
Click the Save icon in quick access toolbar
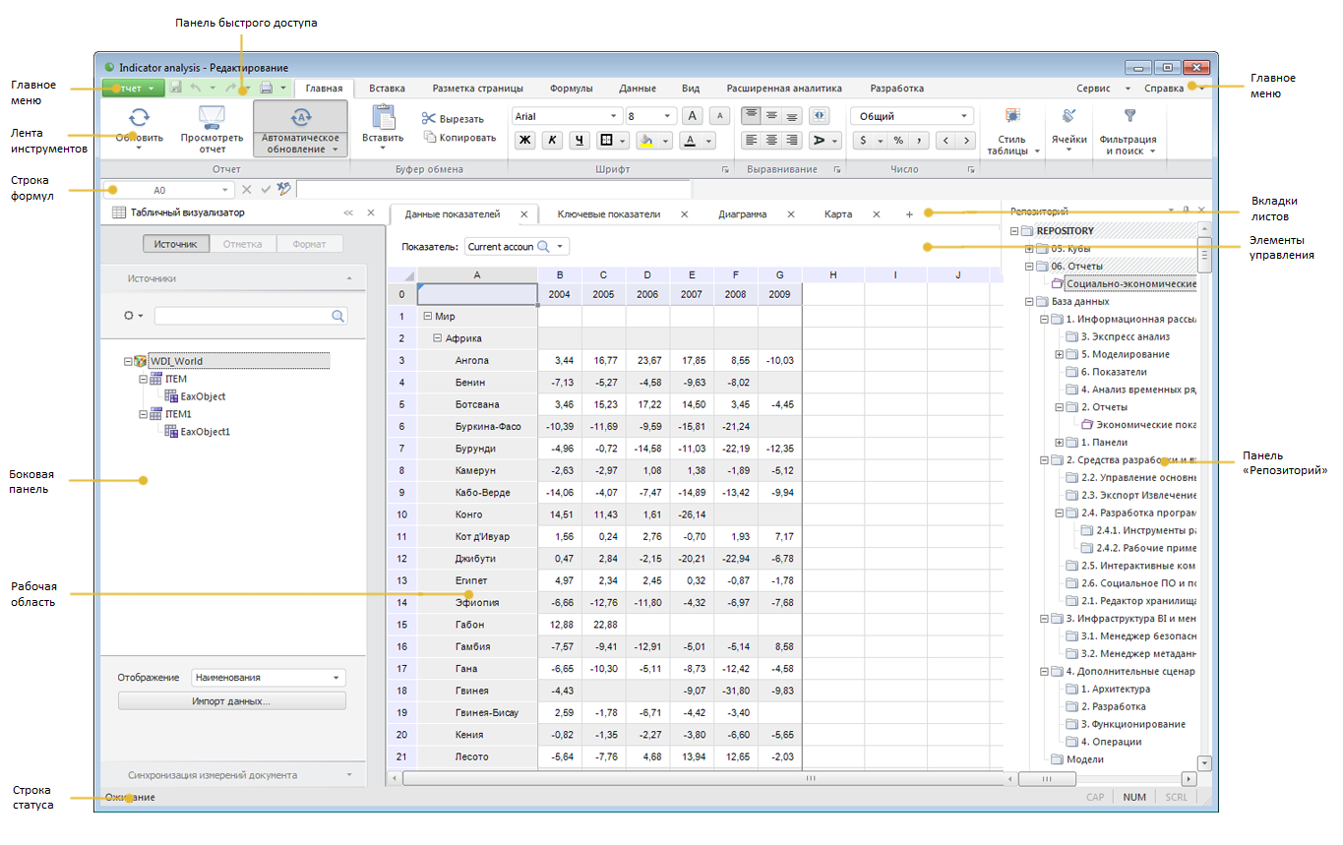tap(175, 88)
